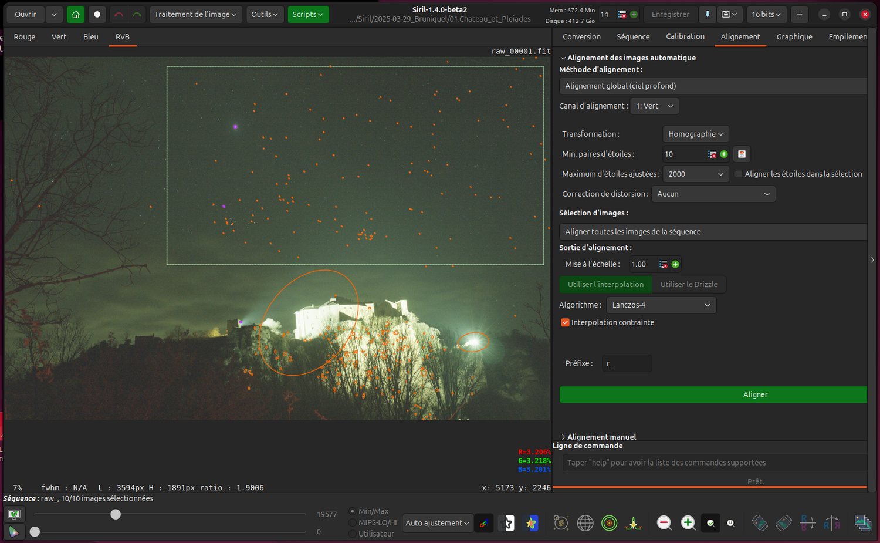The image size is (880, 543).
Task: Click the green concentric circles photometry icon
Action: [609, 522]
